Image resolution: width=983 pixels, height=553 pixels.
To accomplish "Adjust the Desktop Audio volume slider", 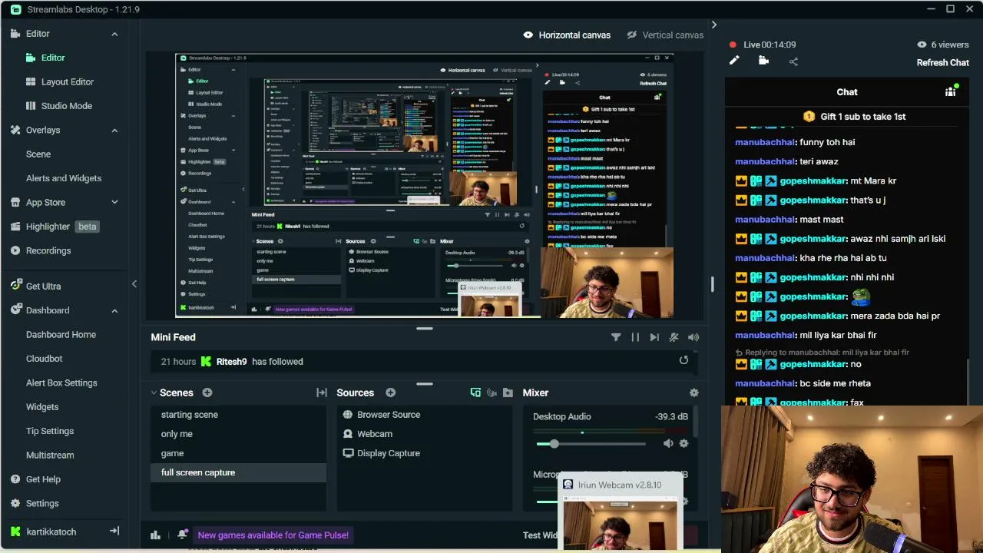I will pyautogui.click(x=591, y=444).
